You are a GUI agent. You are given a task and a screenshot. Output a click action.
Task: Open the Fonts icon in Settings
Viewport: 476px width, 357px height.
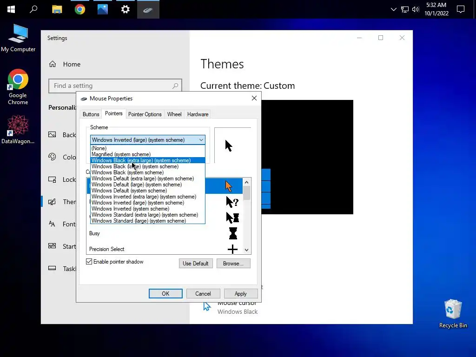click(52, 224)
